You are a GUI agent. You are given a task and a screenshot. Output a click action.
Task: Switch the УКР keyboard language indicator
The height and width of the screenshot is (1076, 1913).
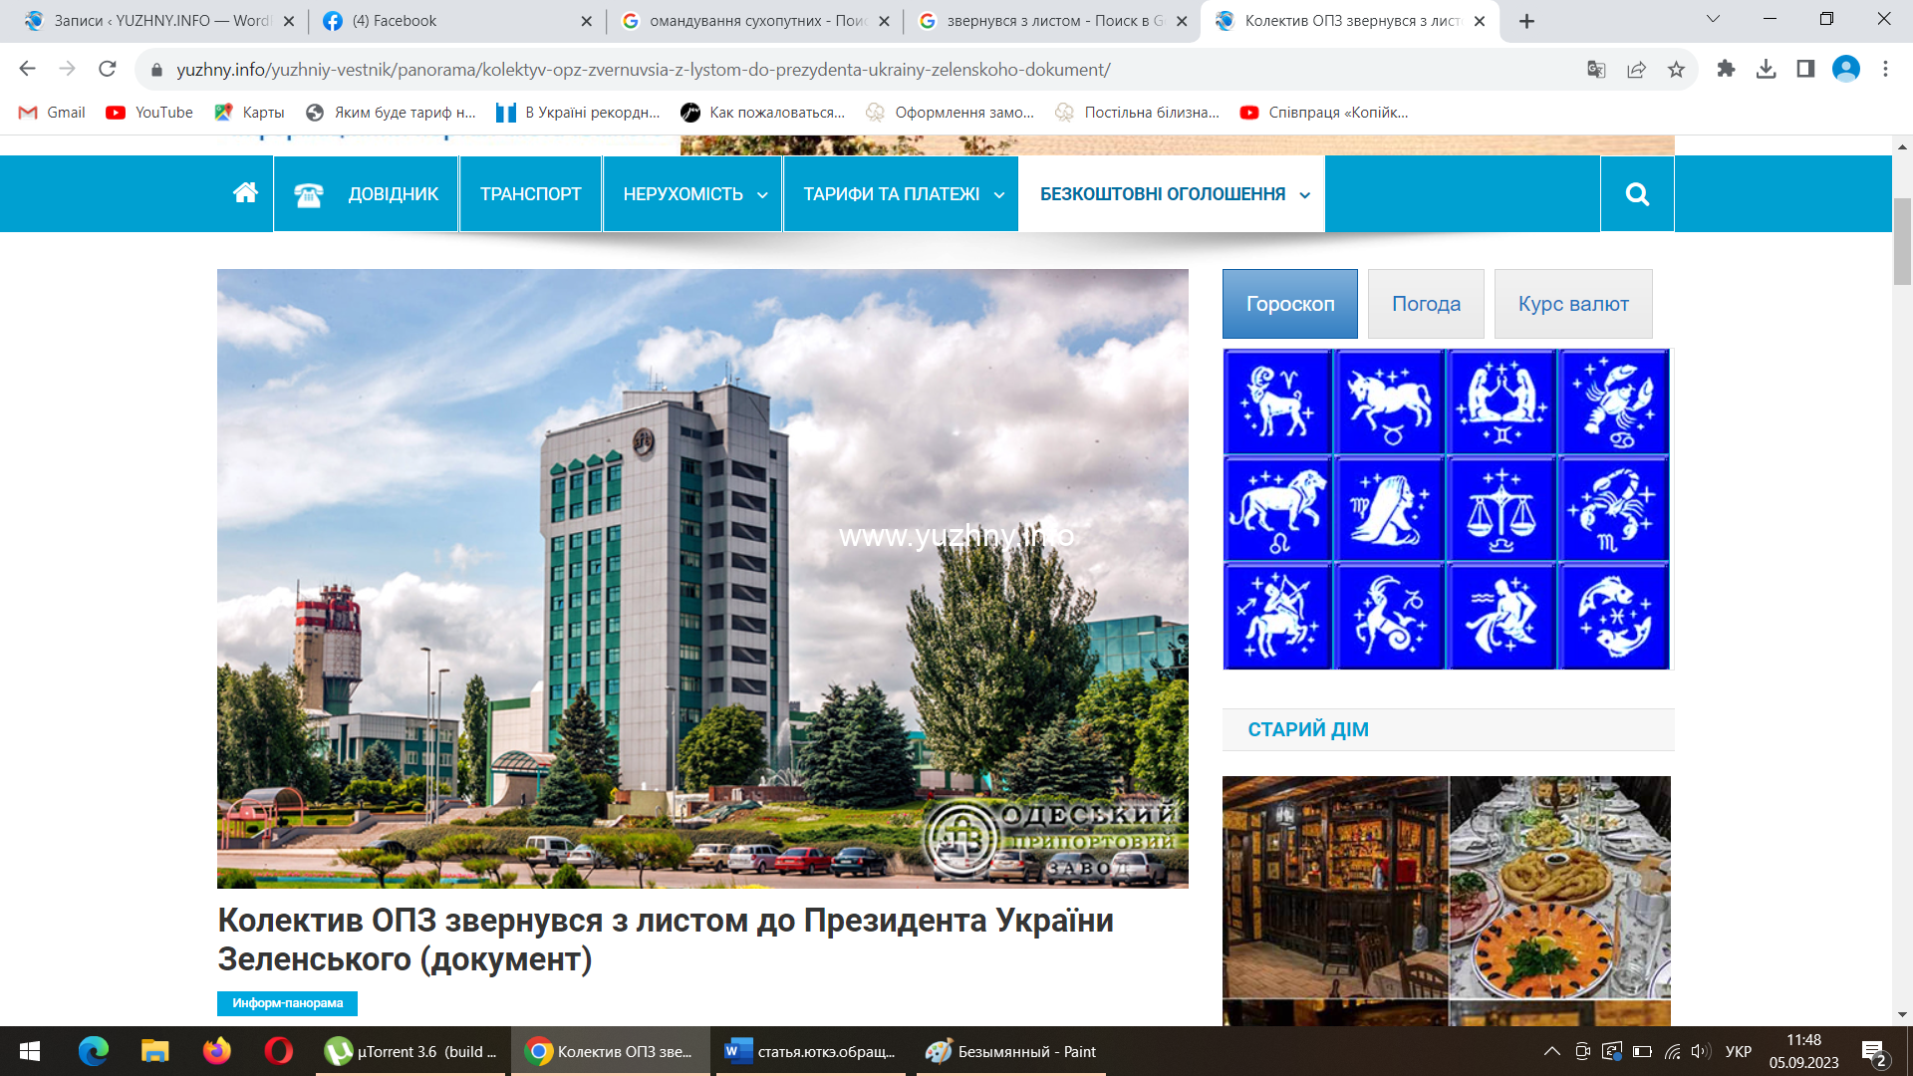[x=1739, y=1051]
